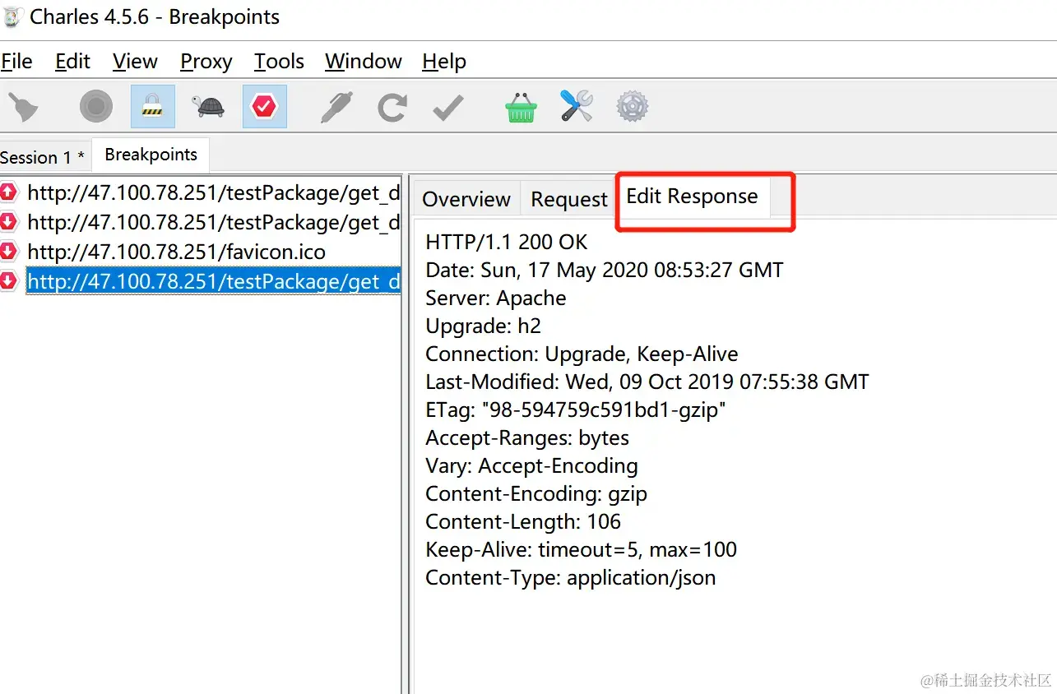The width and height of the screenshot is (1057, 694).
Task: Click the down-arrow icon beside favicon.ico
Action: 8,252
